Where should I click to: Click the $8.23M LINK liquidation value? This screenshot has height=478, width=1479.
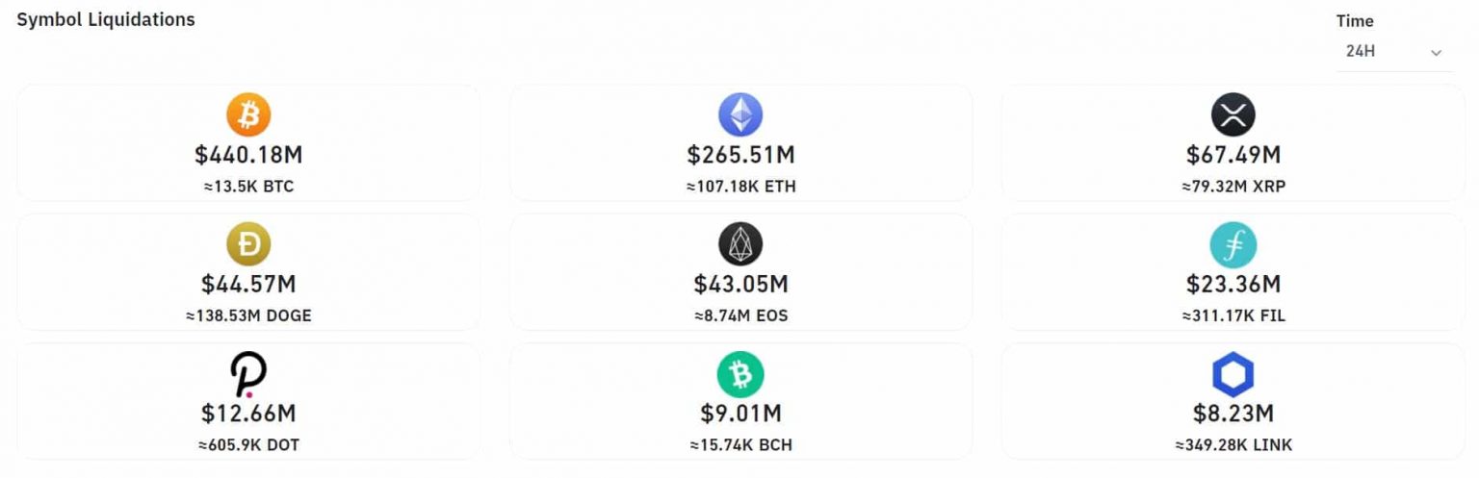click(1233, 414)
